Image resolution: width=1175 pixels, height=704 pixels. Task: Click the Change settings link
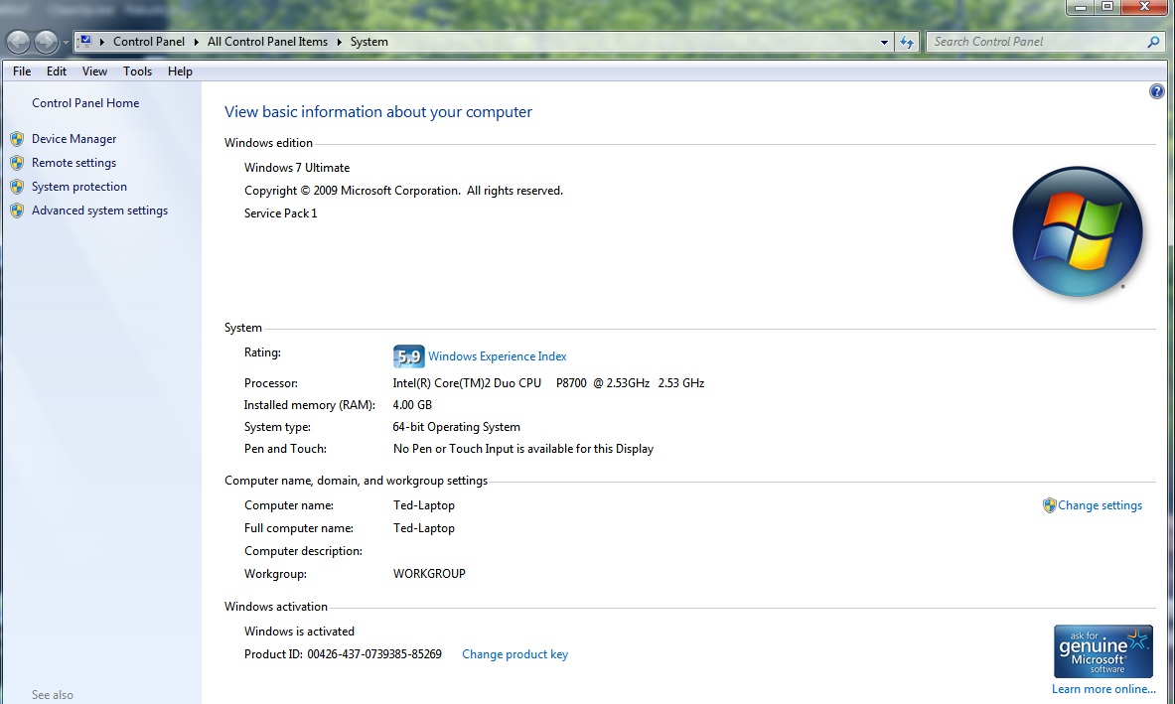(x=1100, y=505)
